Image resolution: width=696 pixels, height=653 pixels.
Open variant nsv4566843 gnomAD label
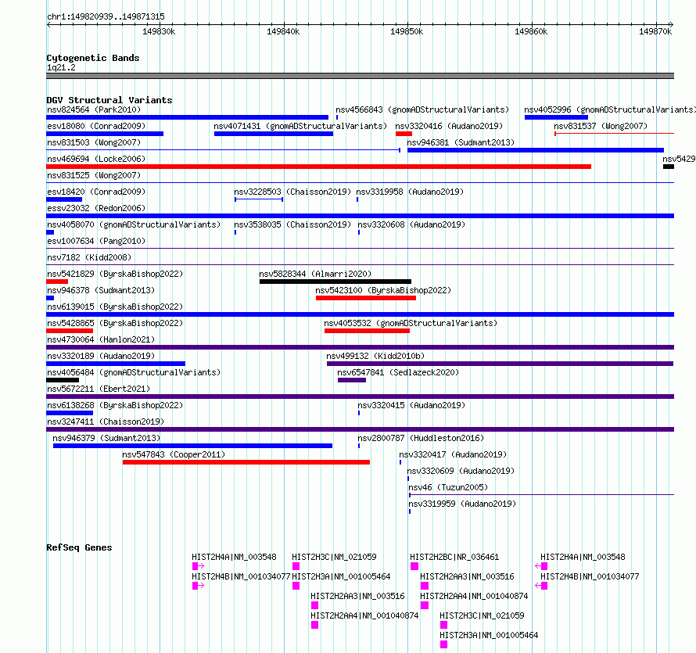pos(422,109)
